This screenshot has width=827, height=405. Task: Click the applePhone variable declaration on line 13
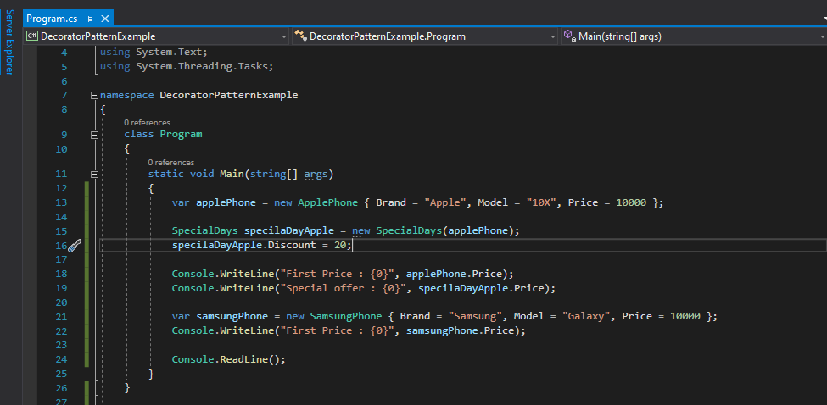226,202
